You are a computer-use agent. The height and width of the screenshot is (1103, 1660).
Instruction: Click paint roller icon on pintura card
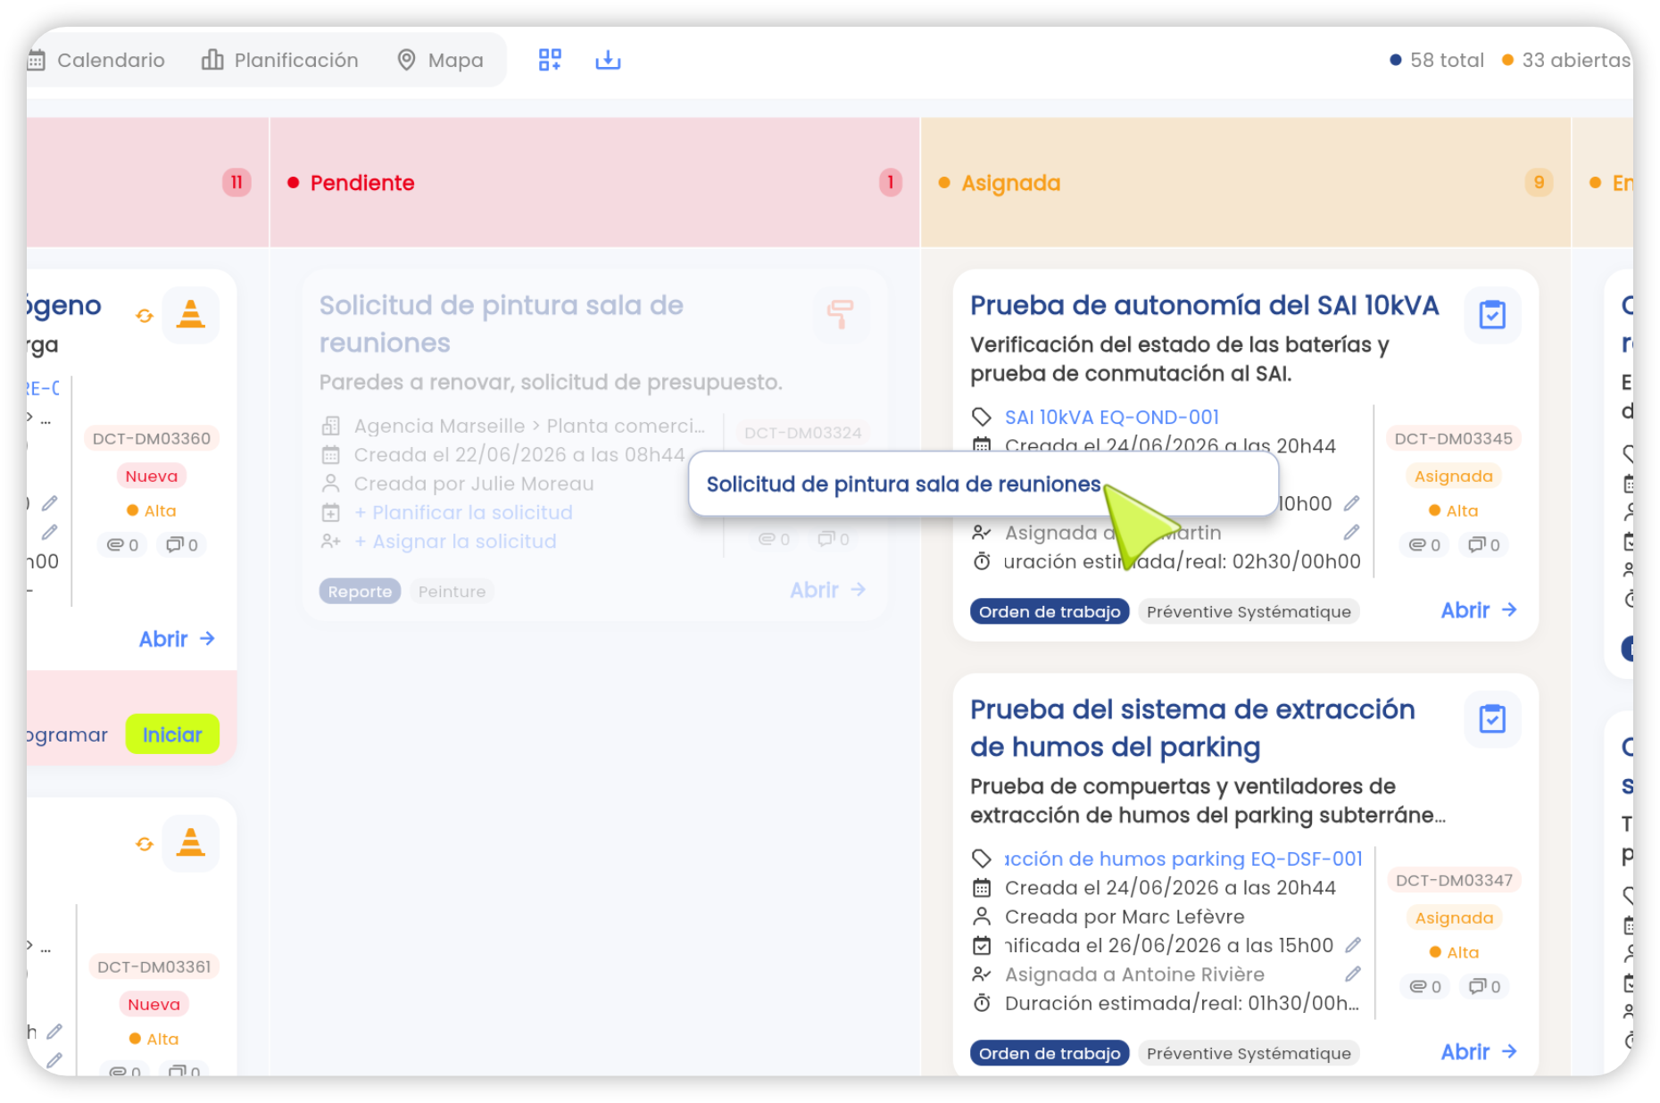(841, 314)
